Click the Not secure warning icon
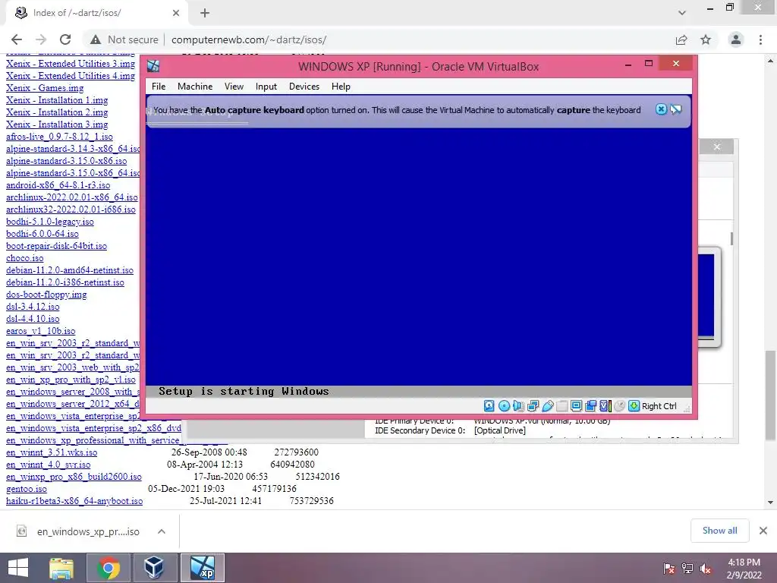Image resolution: width=777 pixels, height=583 pixels. (x=96, y=39)
